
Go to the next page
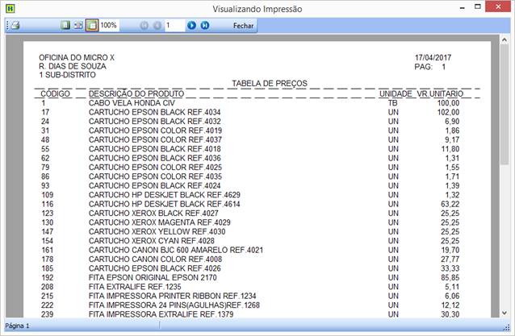(x=192, y=26)
